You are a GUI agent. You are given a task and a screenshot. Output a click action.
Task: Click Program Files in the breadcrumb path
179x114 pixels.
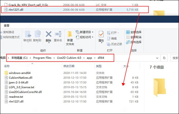pos(42,58)
